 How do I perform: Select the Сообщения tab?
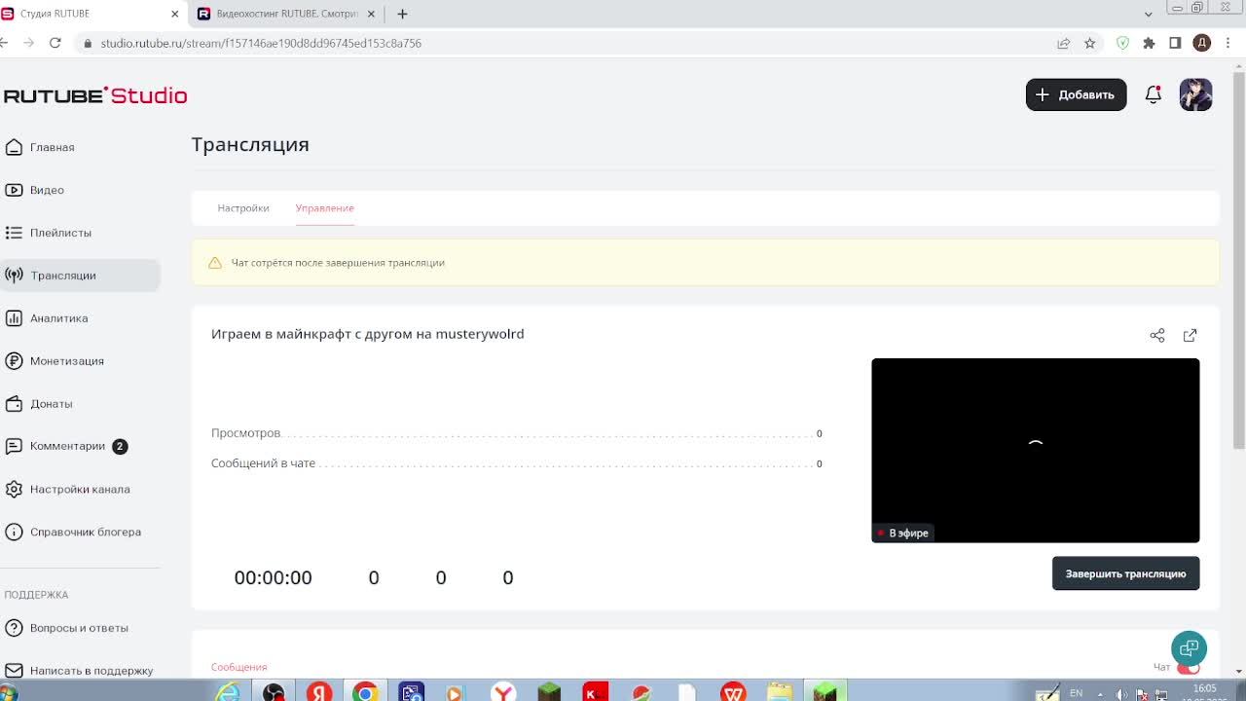click(x=238, y=667)
